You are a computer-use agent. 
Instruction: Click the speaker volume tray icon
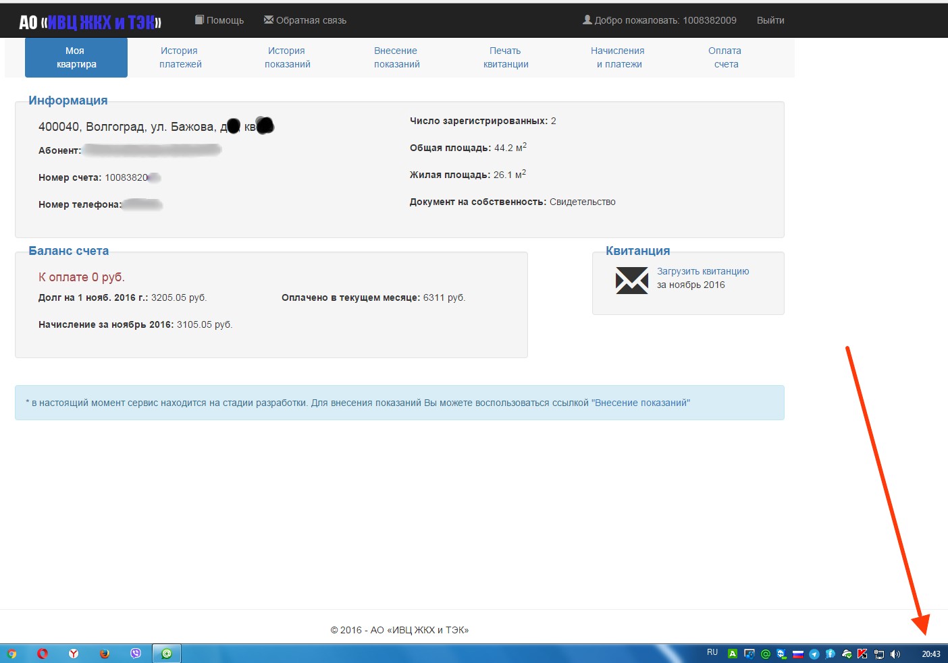895,654
